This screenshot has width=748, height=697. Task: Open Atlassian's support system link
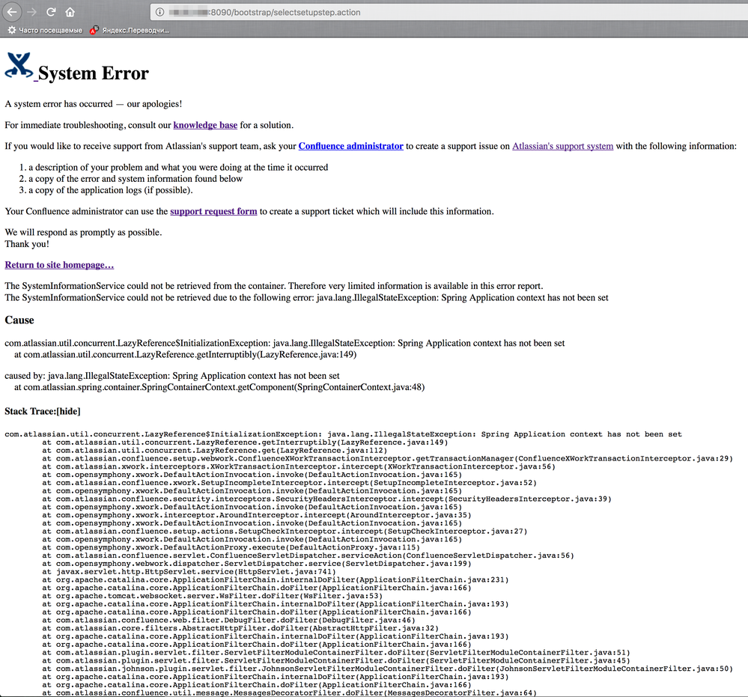[562, 146]
